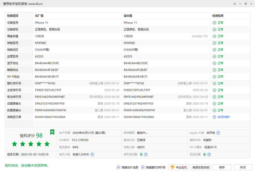This screenshot has width=255, height=174.
Task: Select read value A2223 cell
Action: click(128, 56)
